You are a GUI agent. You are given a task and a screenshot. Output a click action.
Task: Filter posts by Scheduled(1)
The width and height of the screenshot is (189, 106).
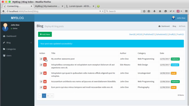tap(162, 34)
